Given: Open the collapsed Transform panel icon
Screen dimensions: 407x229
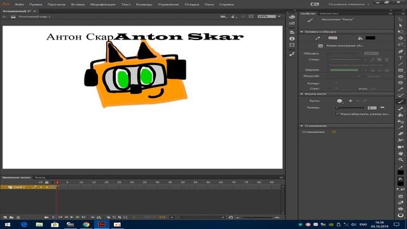Looking at the screenshot, I should click(x=292, y=45).
